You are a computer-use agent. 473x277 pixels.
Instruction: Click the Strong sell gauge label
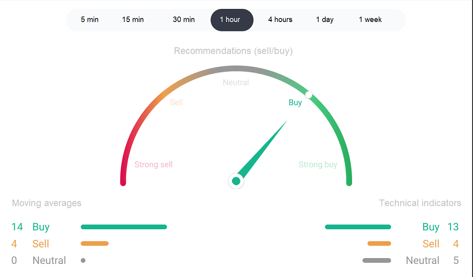pyautogui.click(x=153, y=164)
